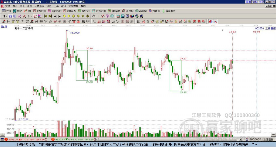Image resolution: width=276 pixels, height=147 pixels.
Task: Open 赢家服务 service page
Action: (x=169, y=11)
